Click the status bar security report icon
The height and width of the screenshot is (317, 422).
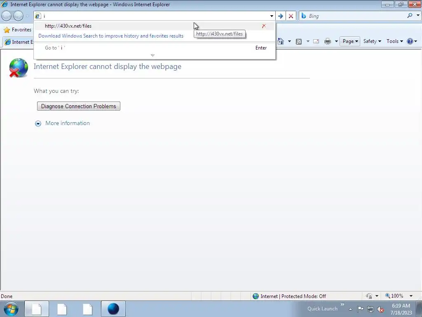pos(369,296)
